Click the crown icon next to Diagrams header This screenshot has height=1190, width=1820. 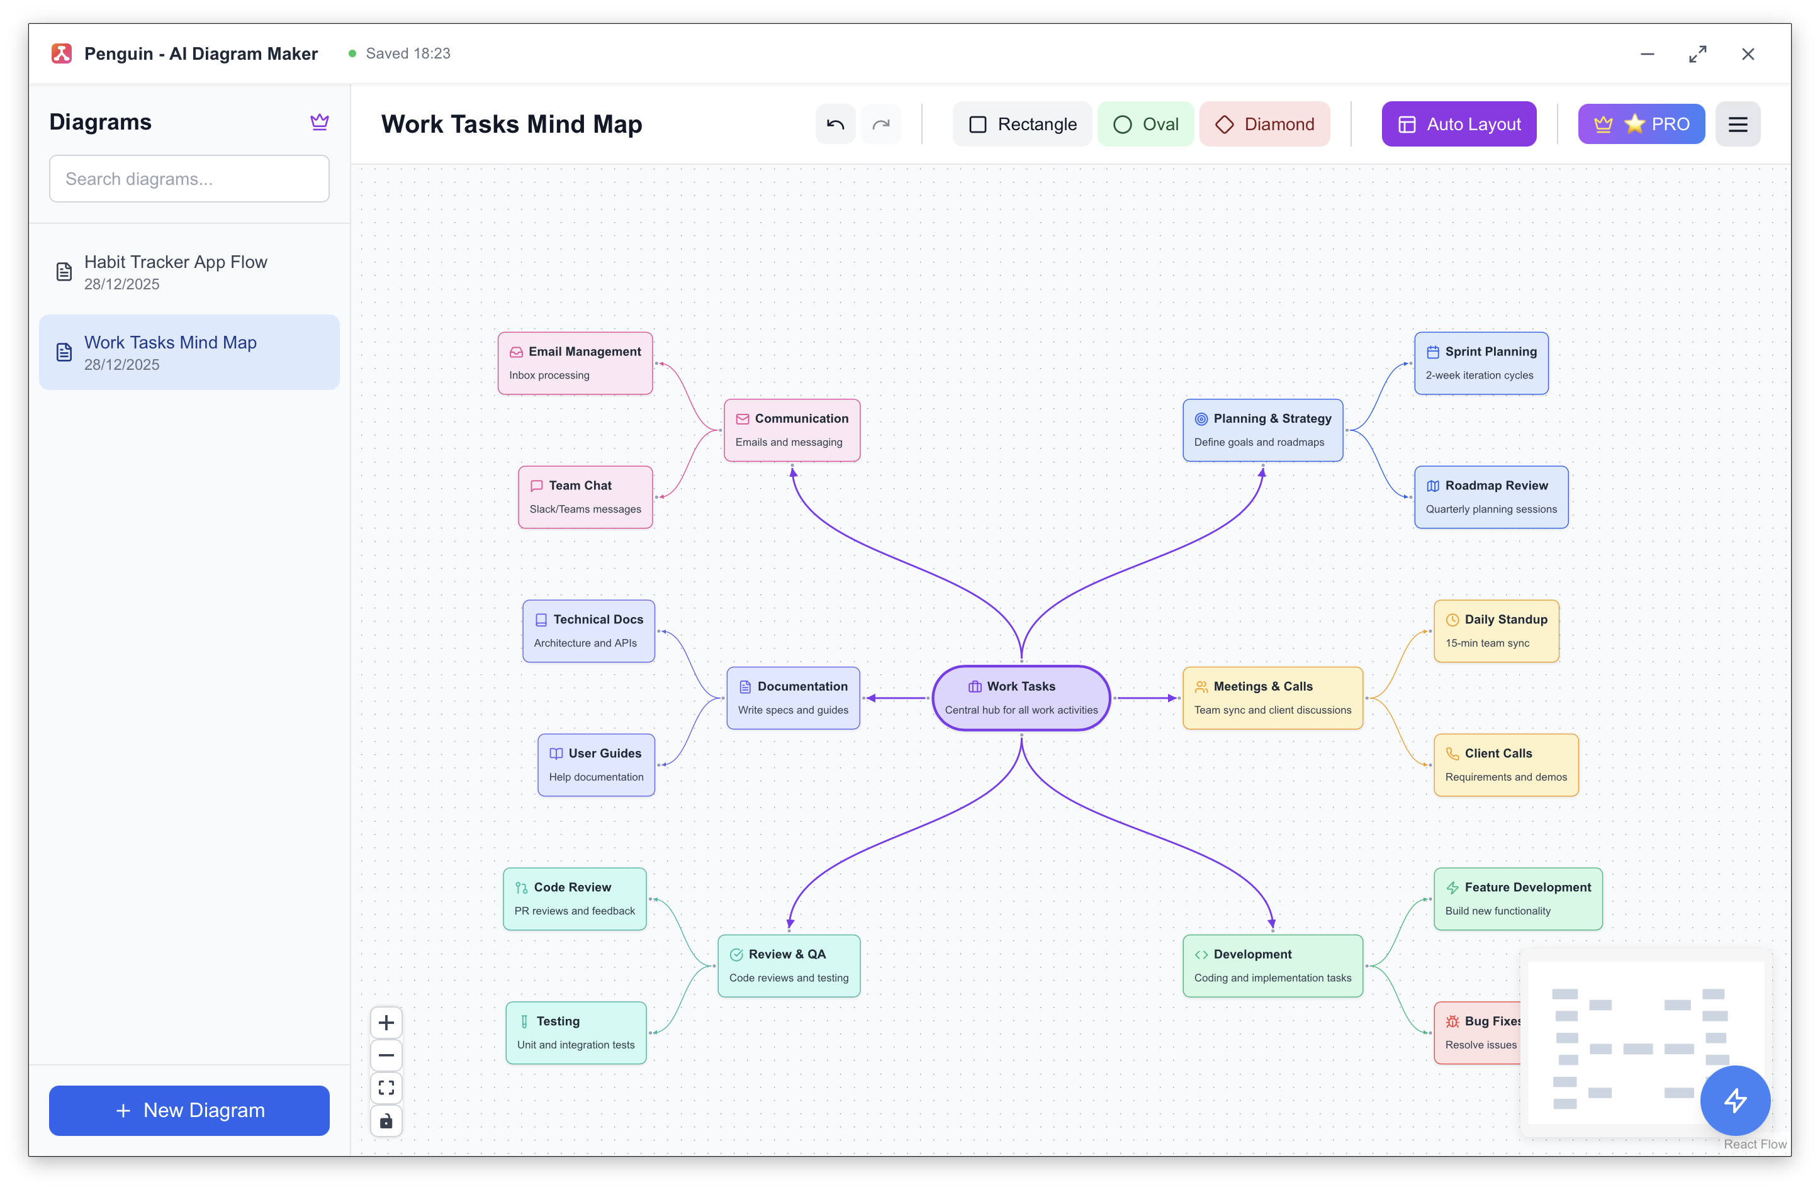click(320, 121)
